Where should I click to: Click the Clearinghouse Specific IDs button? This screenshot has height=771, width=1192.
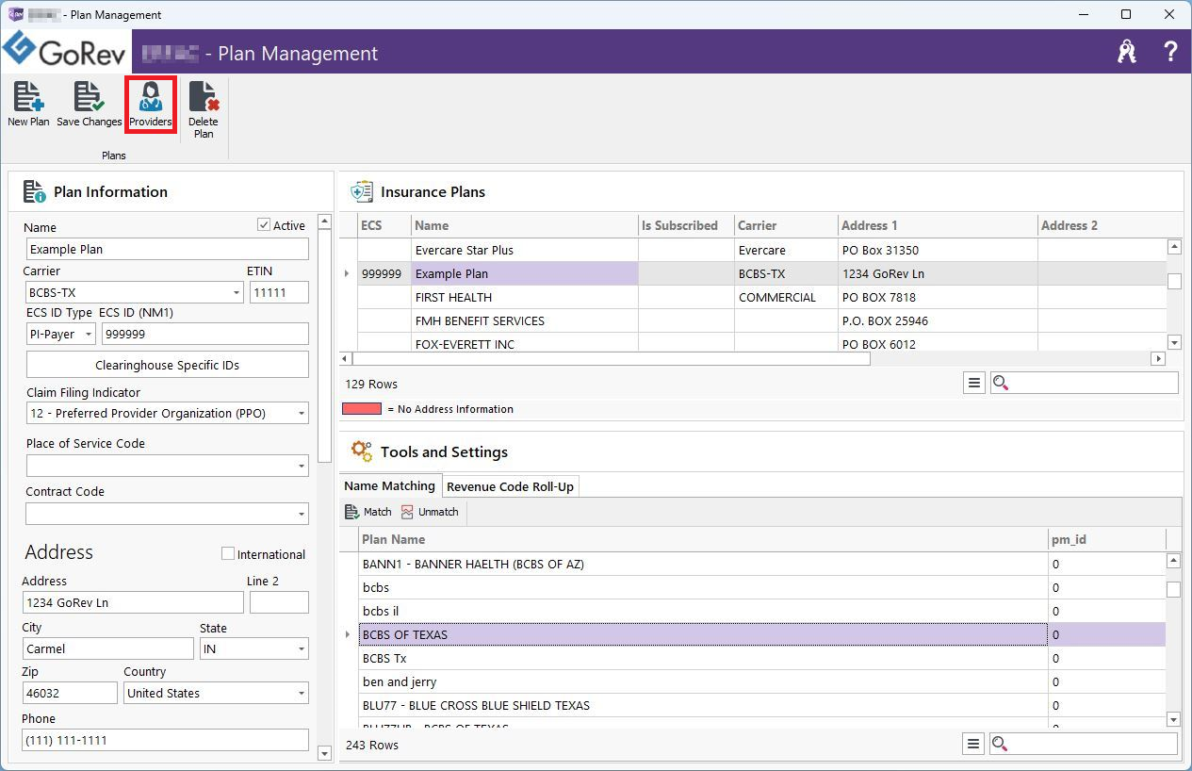pos(168,365)
